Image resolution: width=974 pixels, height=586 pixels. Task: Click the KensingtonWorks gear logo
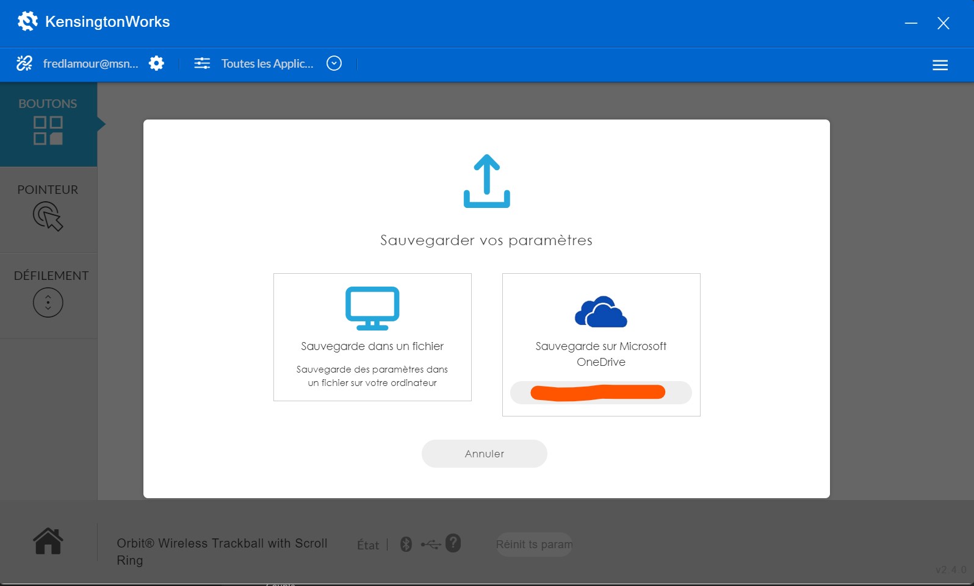pyautogui.click(x=27, y=21)
